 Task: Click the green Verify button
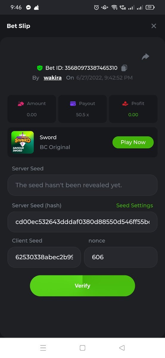[82, 286]
